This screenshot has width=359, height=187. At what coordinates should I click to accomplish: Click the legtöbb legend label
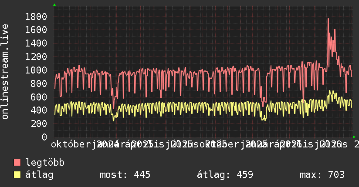(x=45, y=163)
